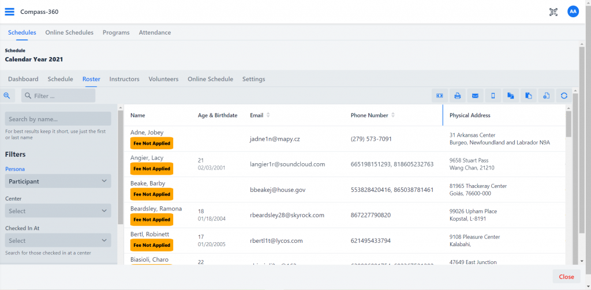591x290 pixels.
Task: Print the roster with the printer icon
Action: (x=457, y=96)
